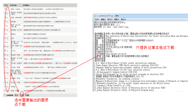Click the 来源作者 column header
The image size is (188, 107).
[x=13, y=5]
